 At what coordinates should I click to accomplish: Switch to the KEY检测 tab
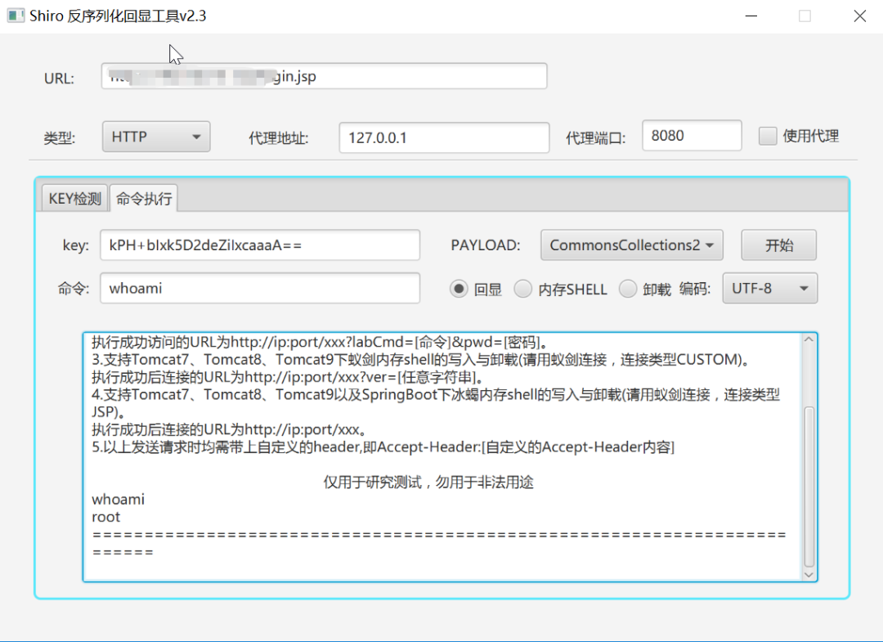tap(74, 197)
